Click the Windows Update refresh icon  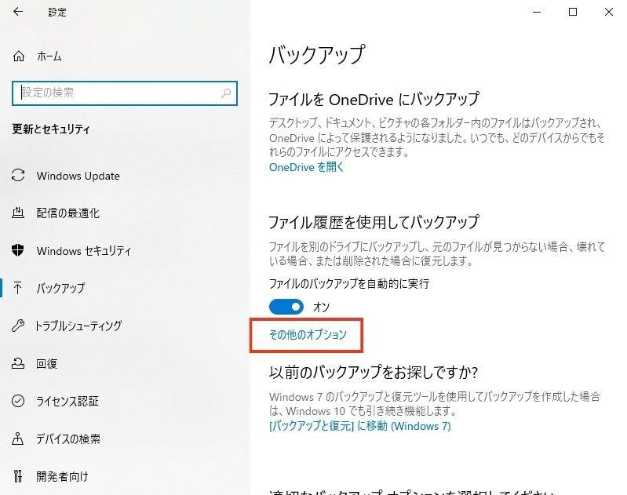(18, 175)
